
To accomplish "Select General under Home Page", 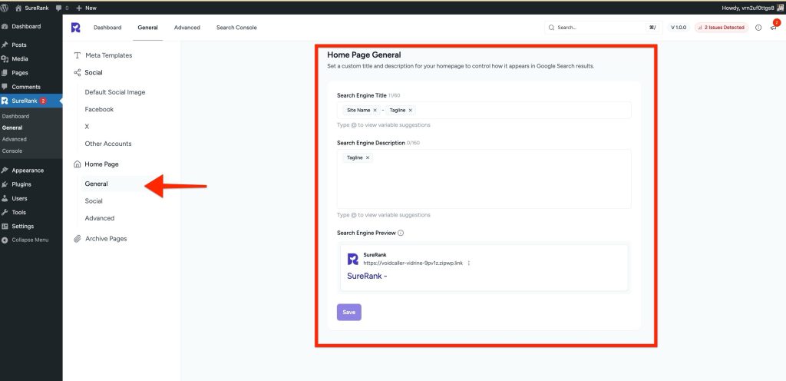I will pos(96,184).
